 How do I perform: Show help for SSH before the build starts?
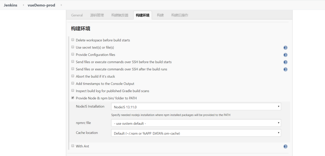coord(286,62)
